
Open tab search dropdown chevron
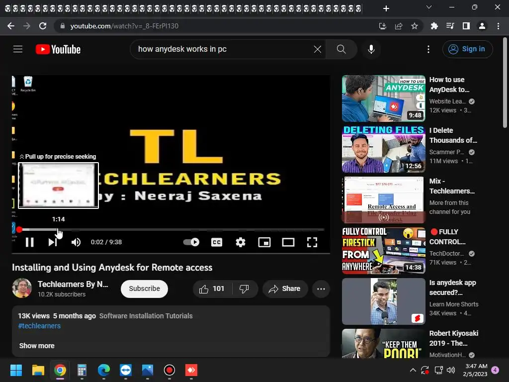[429, 7]
